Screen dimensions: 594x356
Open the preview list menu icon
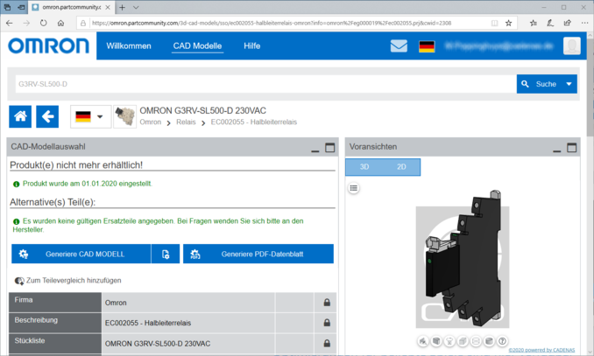coord(354,188)
